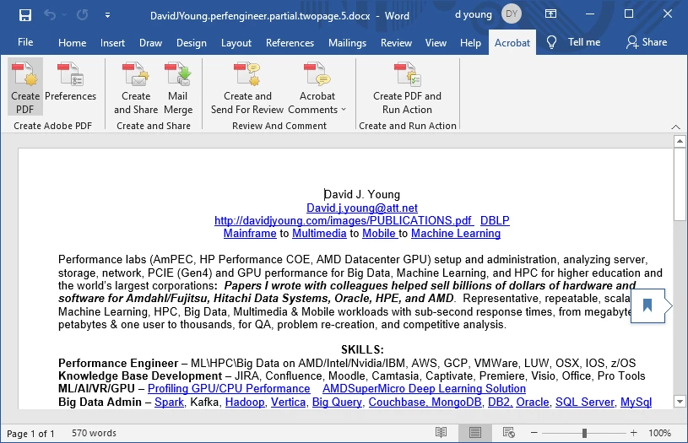Undo the last action
Image resolution: width=688 pixels, height=443 pixels.
[50, 15]
